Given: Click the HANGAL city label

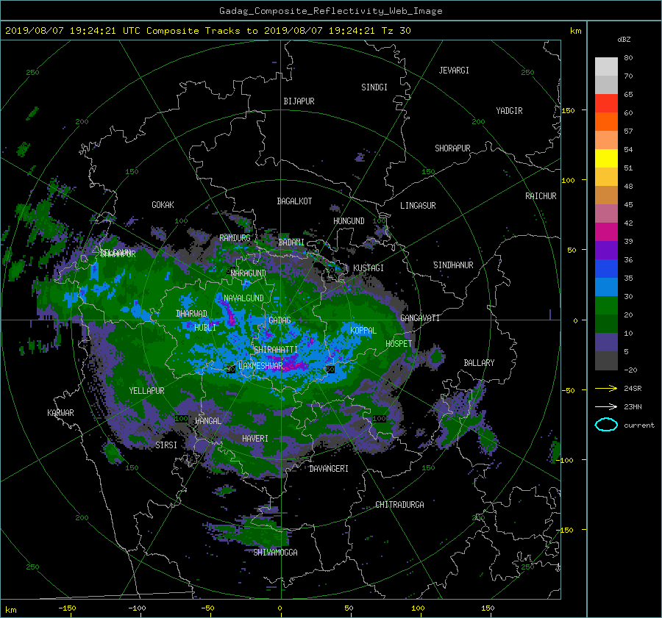Looking at the screenshot, I should (207, 421).
